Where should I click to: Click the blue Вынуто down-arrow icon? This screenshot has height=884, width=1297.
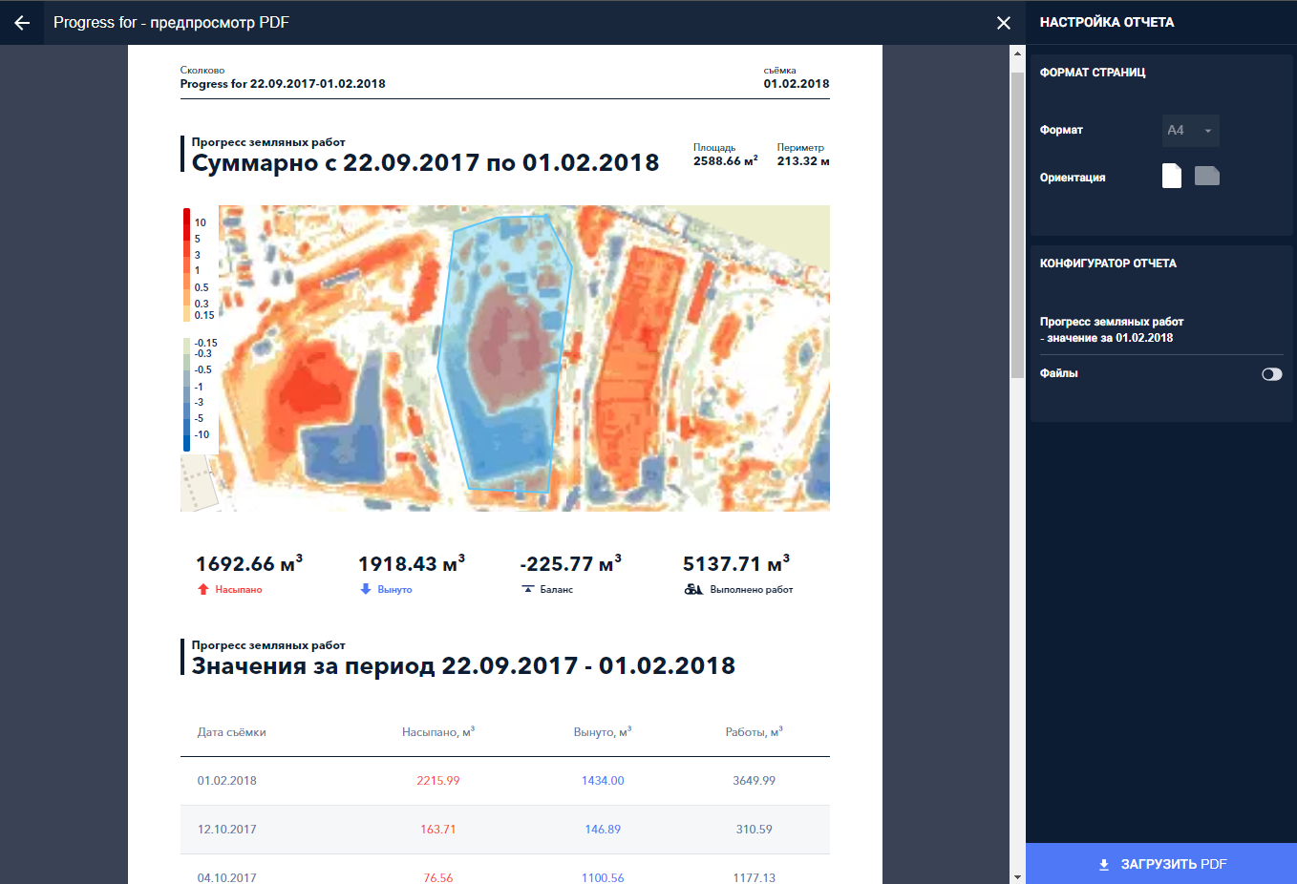pyautogui.click(x=365, y=590)
